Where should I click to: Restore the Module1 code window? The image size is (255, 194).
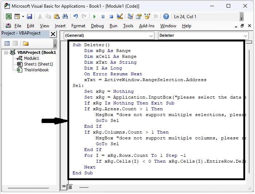(x=242, y=26)
